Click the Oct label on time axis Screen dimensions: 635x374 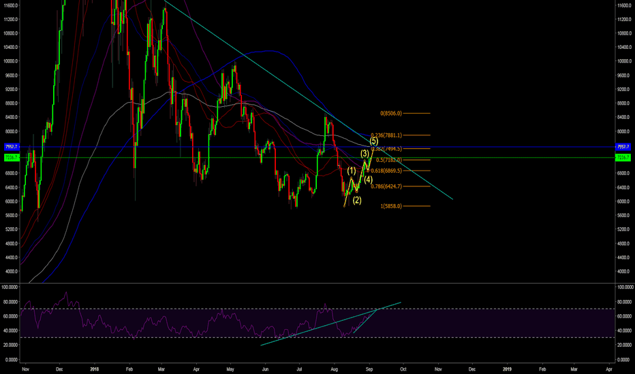pyautogui.click(x=403, y=369)
